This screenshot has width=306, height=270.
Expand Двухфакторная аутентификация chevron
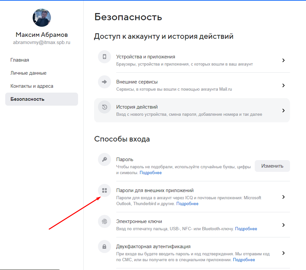coord(283,253)
